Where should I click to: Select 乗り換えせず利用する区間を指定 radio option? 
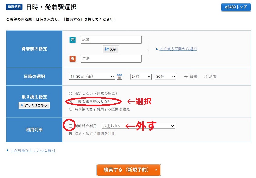click(x=71, y=109)
